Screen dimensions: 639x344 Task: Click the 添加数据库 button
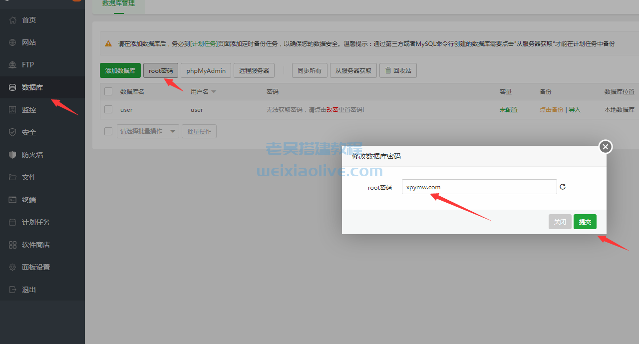coord(120,70)
